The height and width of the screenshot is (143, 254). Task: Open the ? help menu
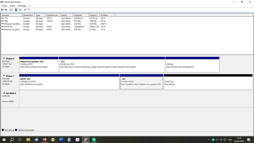[x=29, y=6]
